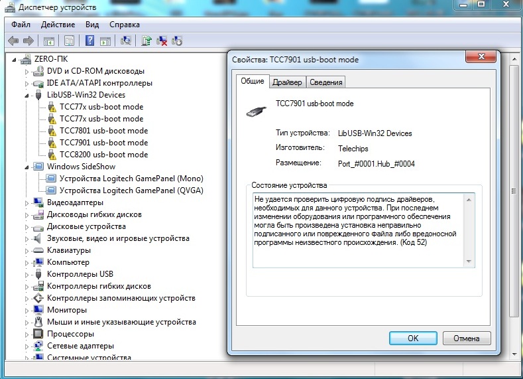The height and width of the screenshot is (379, 523).
Task: Expand the Мониторы node
Action: 27,310
